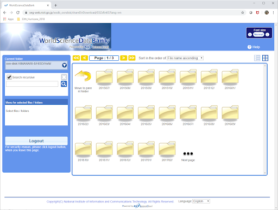The image size is (278, 210).
Task: Open the 201509/ folder
Action: tap(146, 77)
